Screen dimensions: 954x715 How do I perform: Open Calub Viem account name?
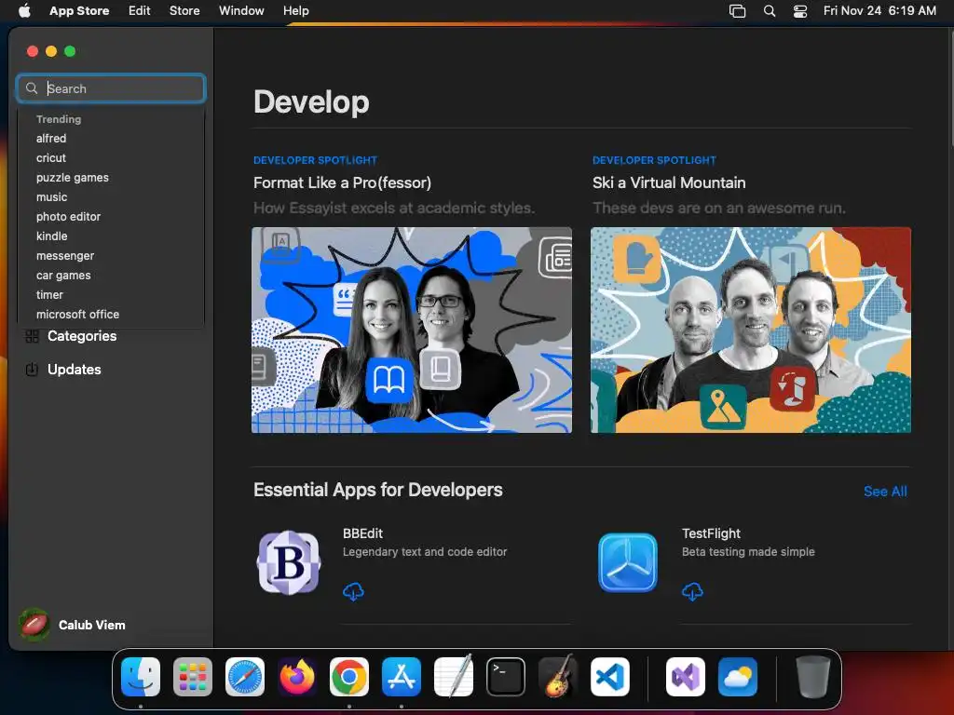pyautogui.click(x=92, y=625)
